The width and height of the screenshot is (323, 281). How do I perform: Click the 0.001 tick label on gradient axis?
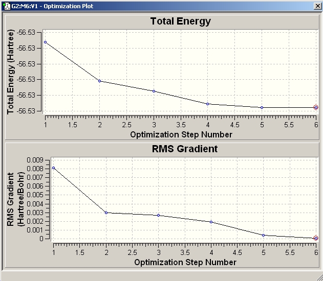pos(35,230)
